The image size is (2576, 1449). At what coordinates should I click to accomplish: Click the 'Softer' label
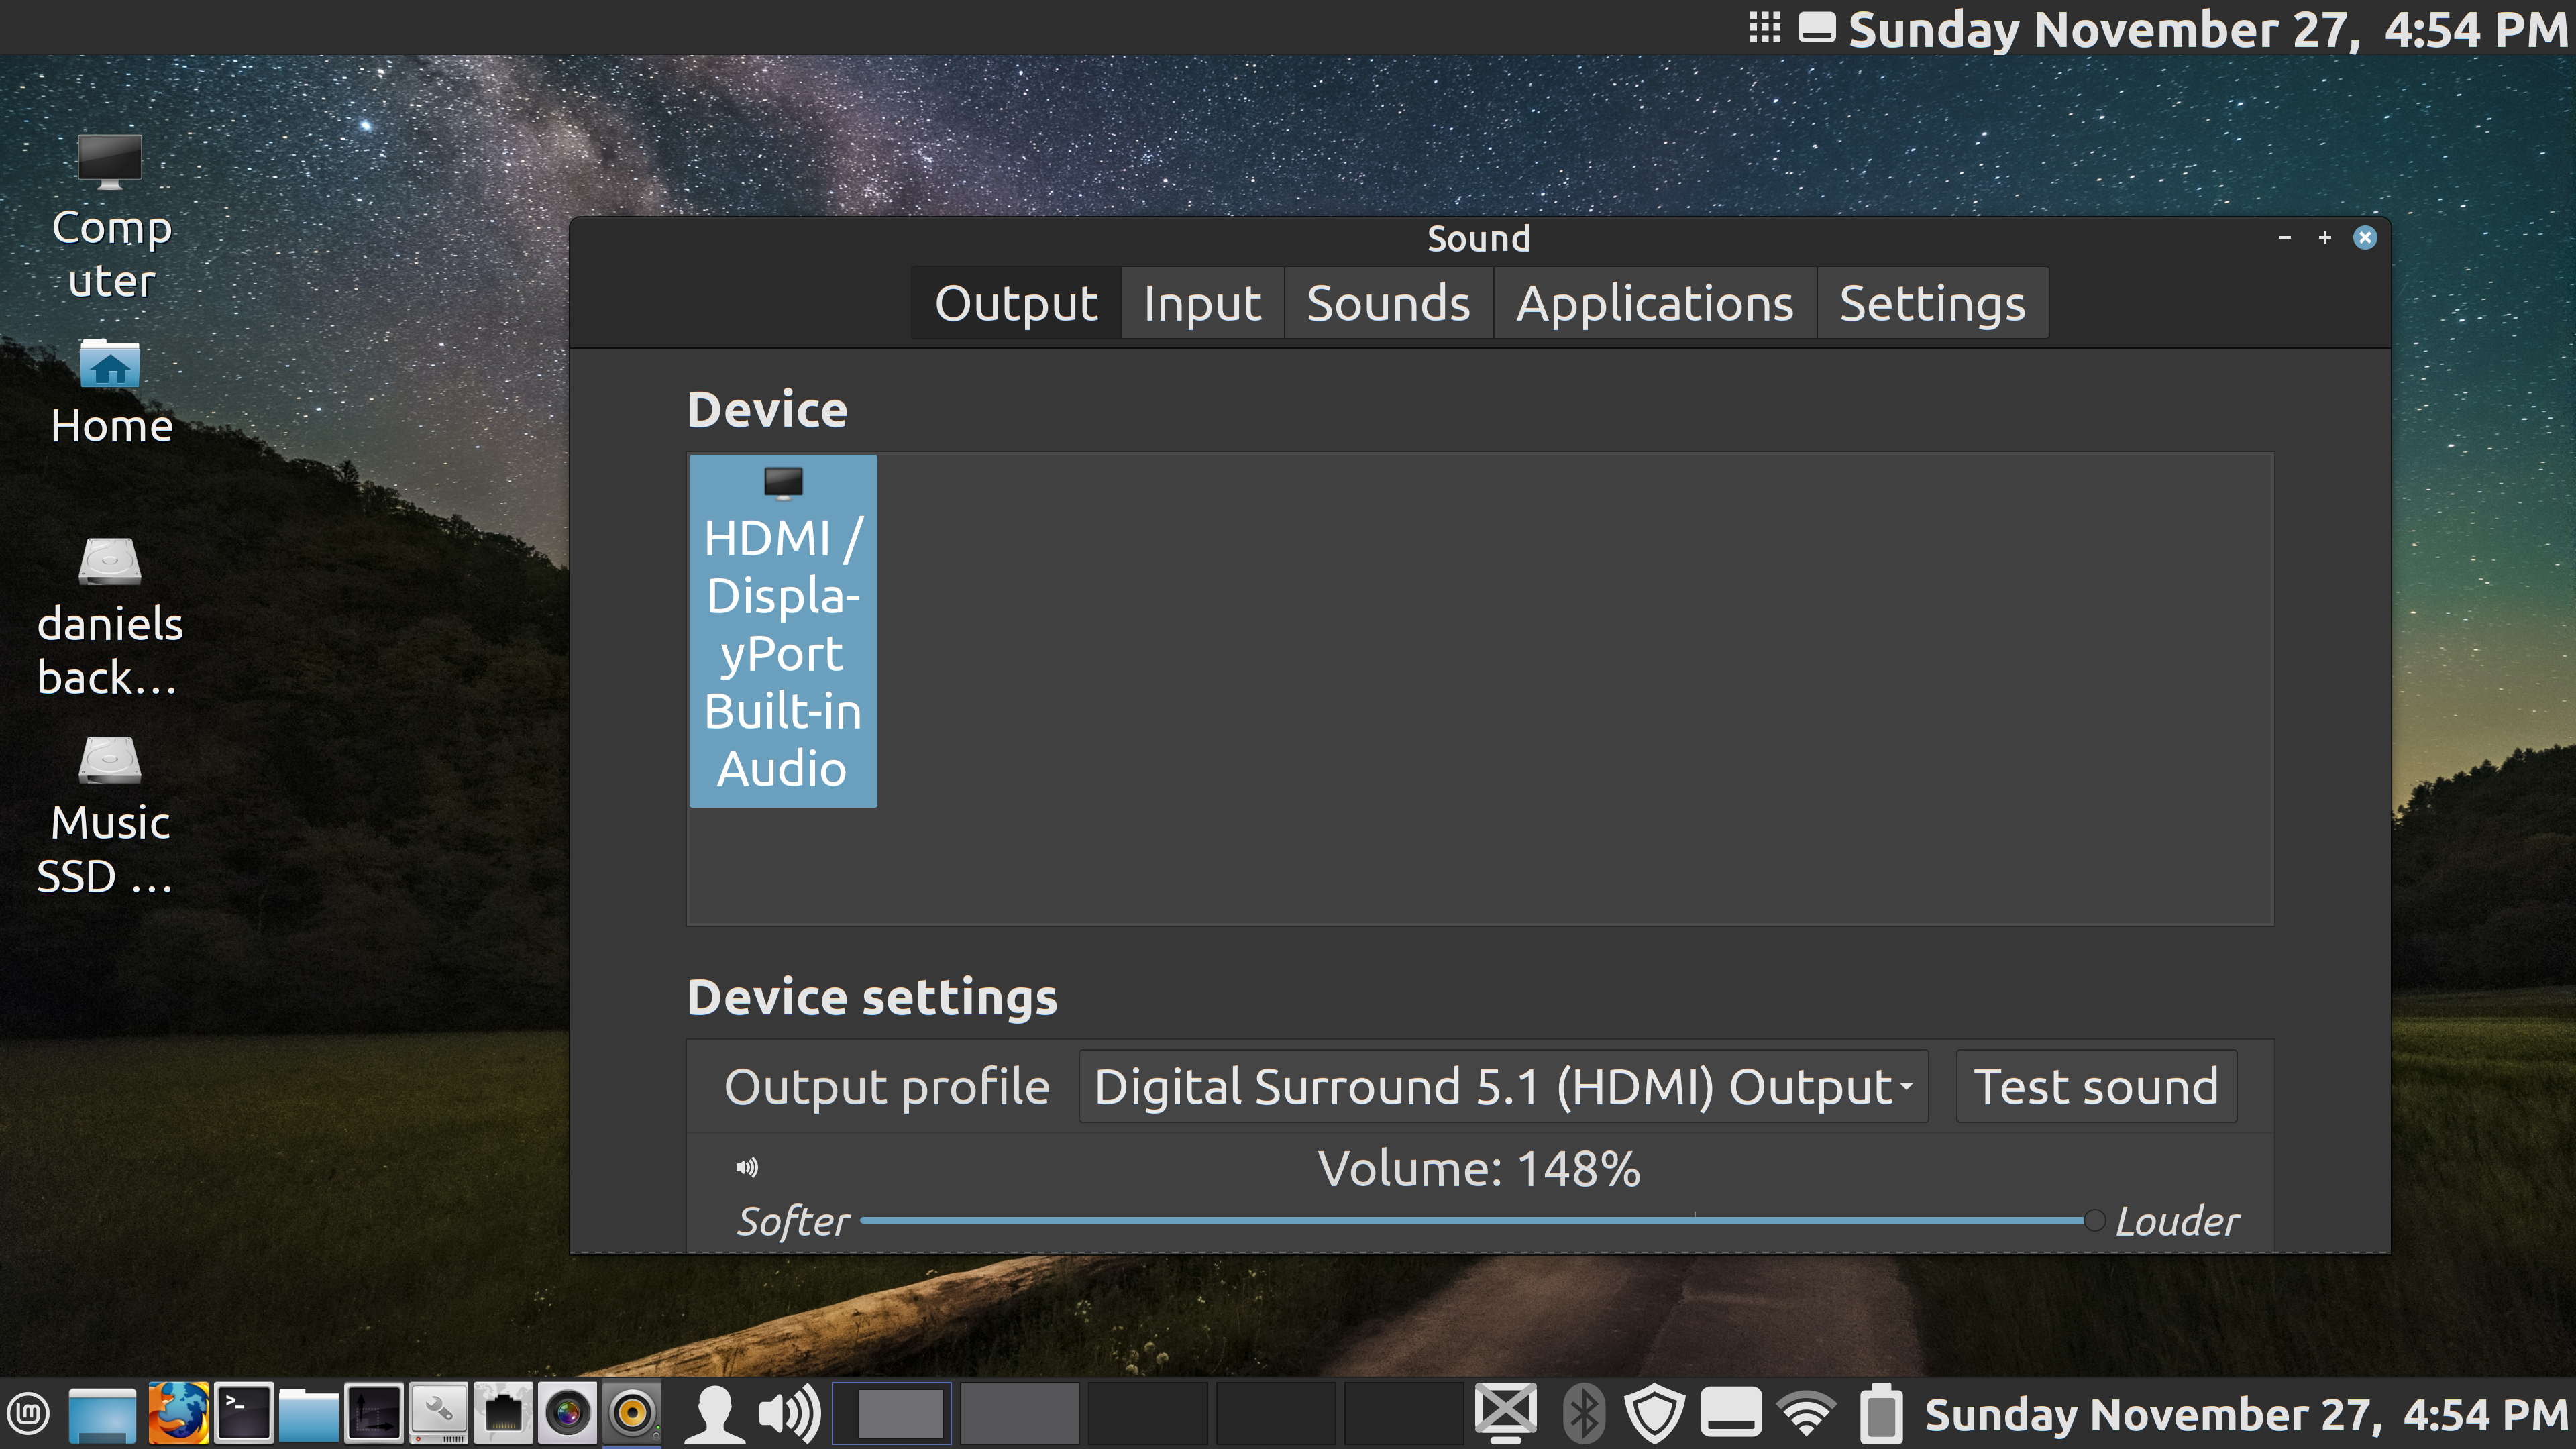pos(793,1221)
